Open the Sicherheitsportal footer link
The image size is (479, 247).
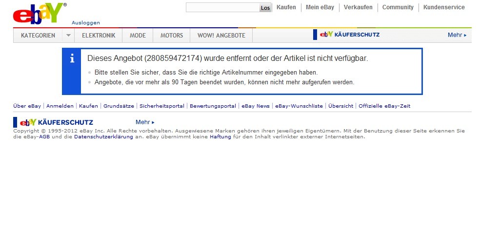pos(162,106)
